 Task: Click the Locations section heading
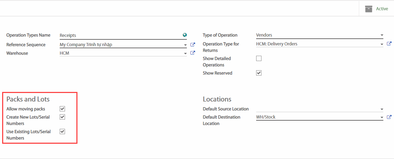coord(217,99)
